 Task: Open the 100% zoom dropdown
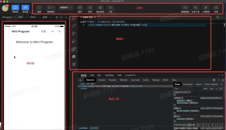(x=35, y=17)
